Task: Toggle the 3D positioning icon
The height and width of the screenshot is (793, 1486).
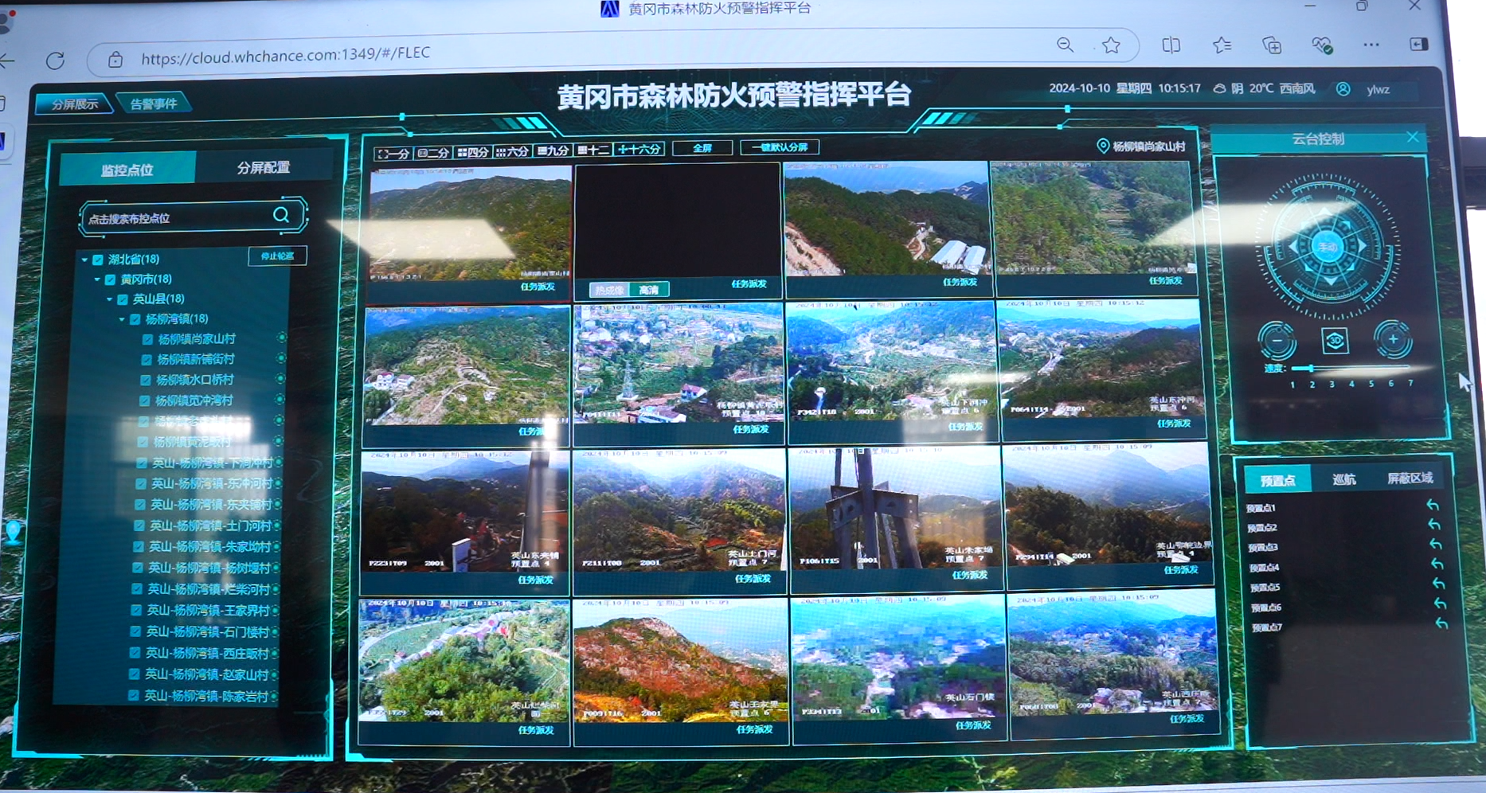Action: point(1335,341)
